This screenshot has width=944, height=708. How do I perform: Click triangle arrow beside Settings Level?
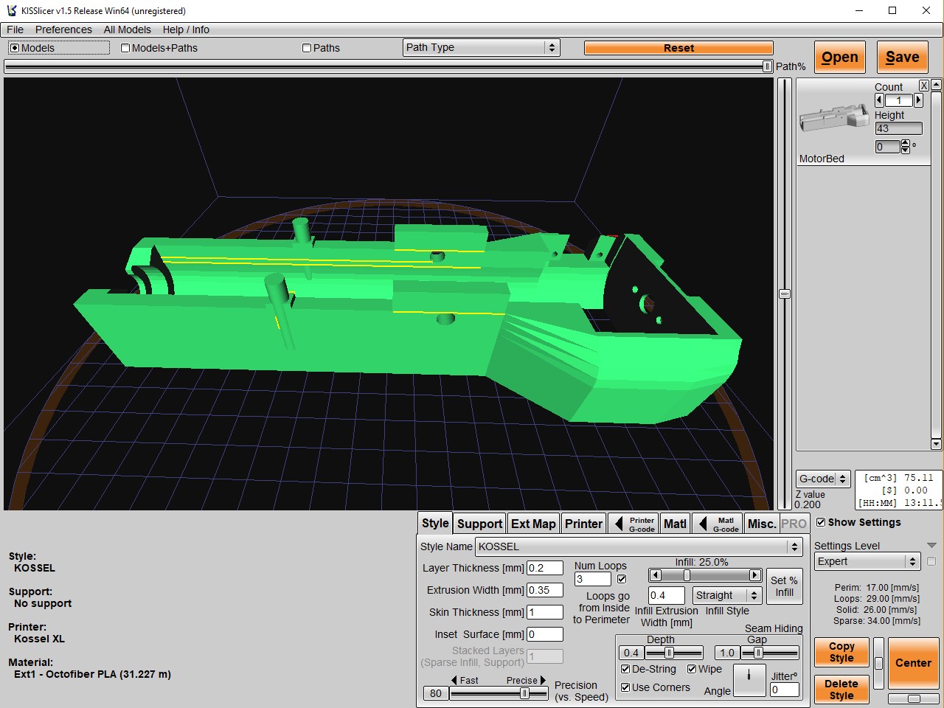931,546
